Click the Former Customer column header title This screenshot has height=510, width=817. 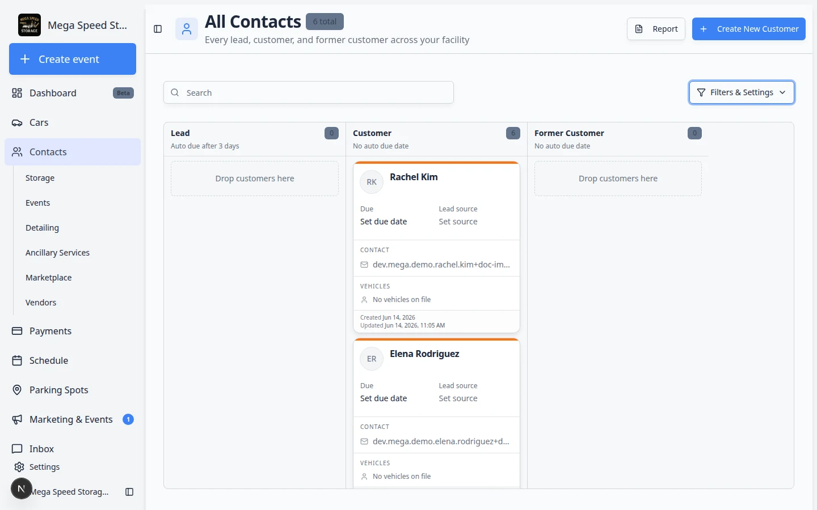pos(569,133)
